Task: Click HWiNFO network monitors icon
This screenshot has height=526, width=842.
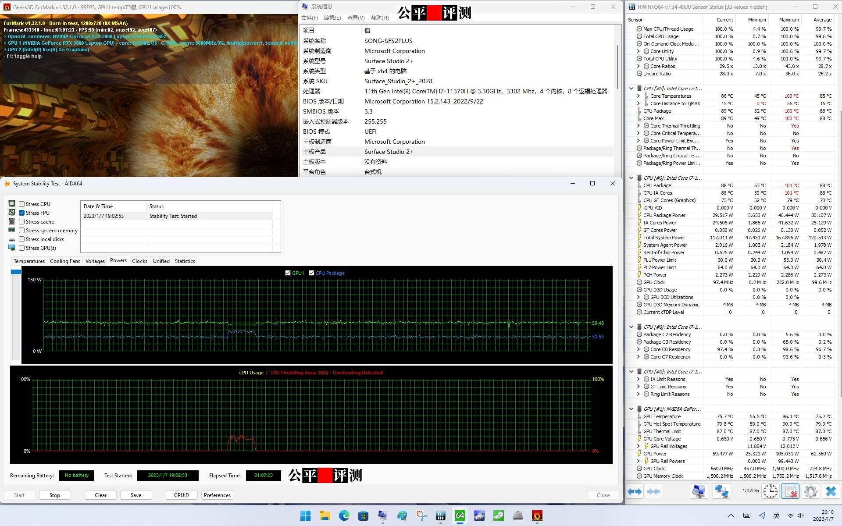Action: click(x=721, y=491)
